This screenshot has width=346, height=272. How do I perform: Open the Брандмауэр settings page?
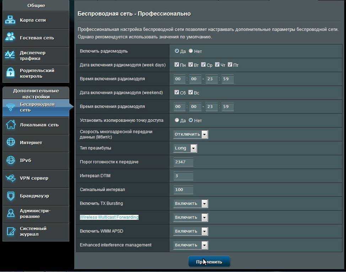36,196
